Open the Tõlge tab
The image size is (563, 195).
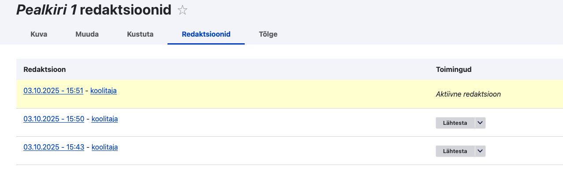coord(268,34)
